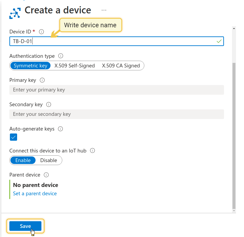Click the Device ID text field
The width and height of the screenshot is (244, 237).
pos(117,41)
